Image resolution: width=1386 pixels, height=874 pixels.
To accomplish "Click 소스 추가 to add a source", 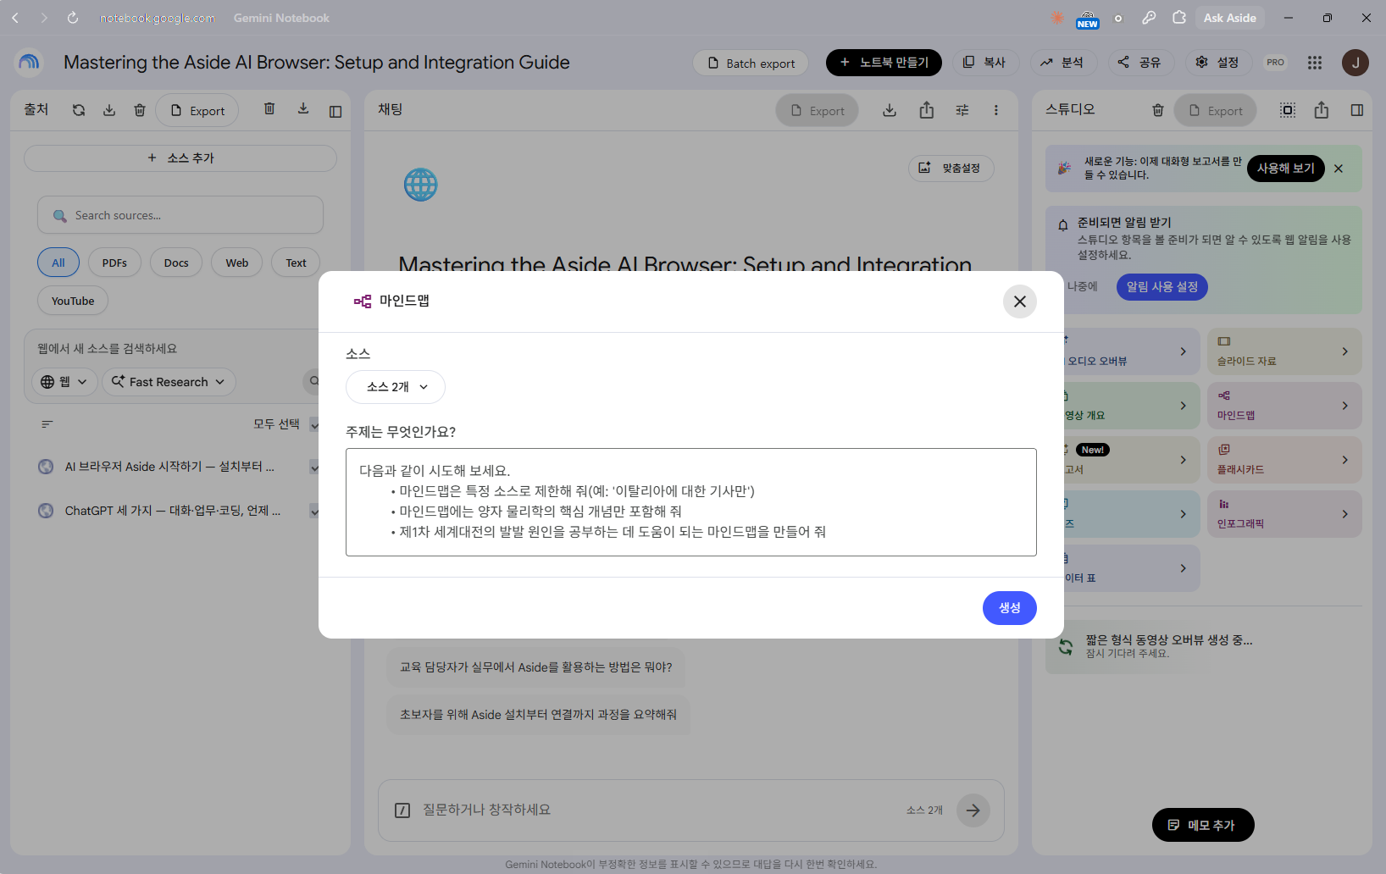I will 180,158.
